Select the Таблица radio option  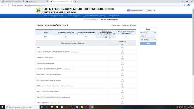[x=131, y=25]
